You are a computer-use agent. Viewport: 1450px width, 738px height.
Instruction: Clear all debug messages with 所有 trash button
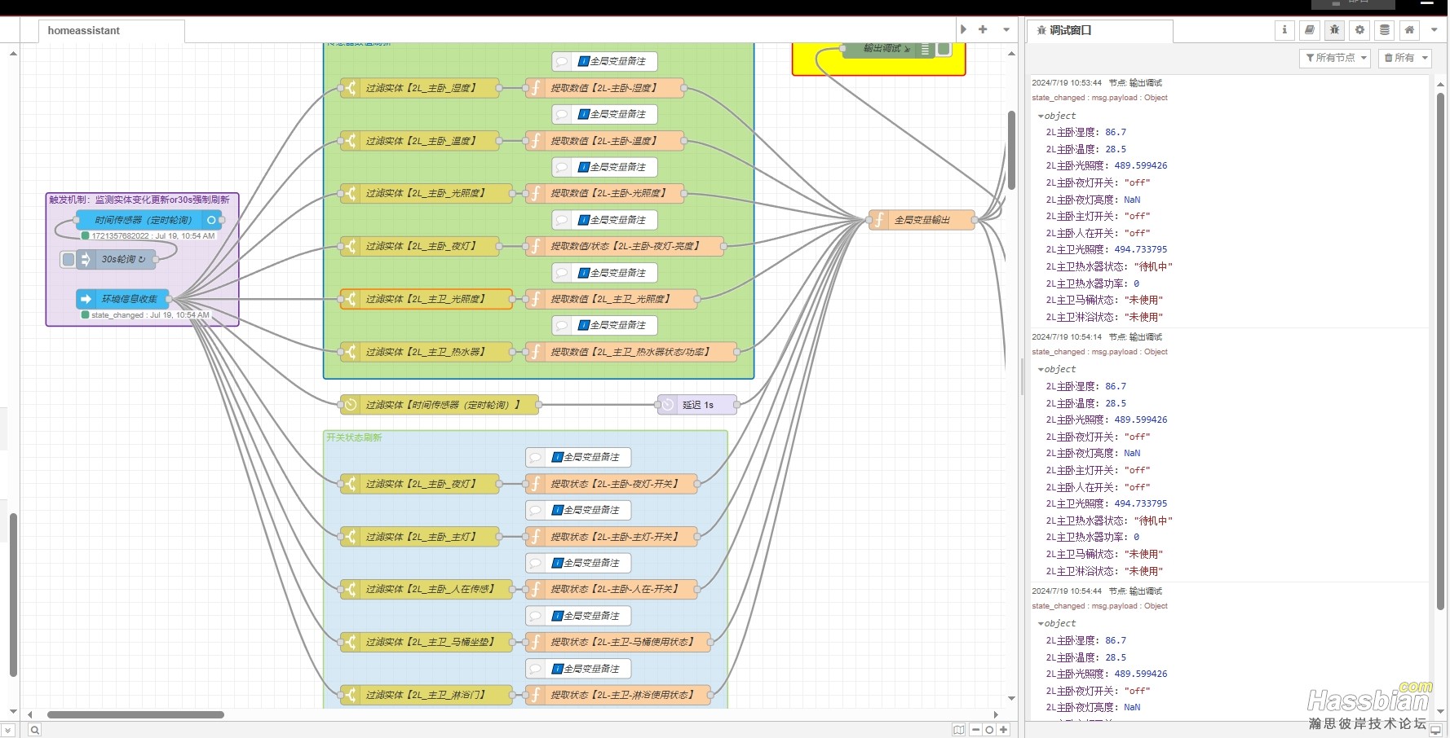tap(1399, 58)
